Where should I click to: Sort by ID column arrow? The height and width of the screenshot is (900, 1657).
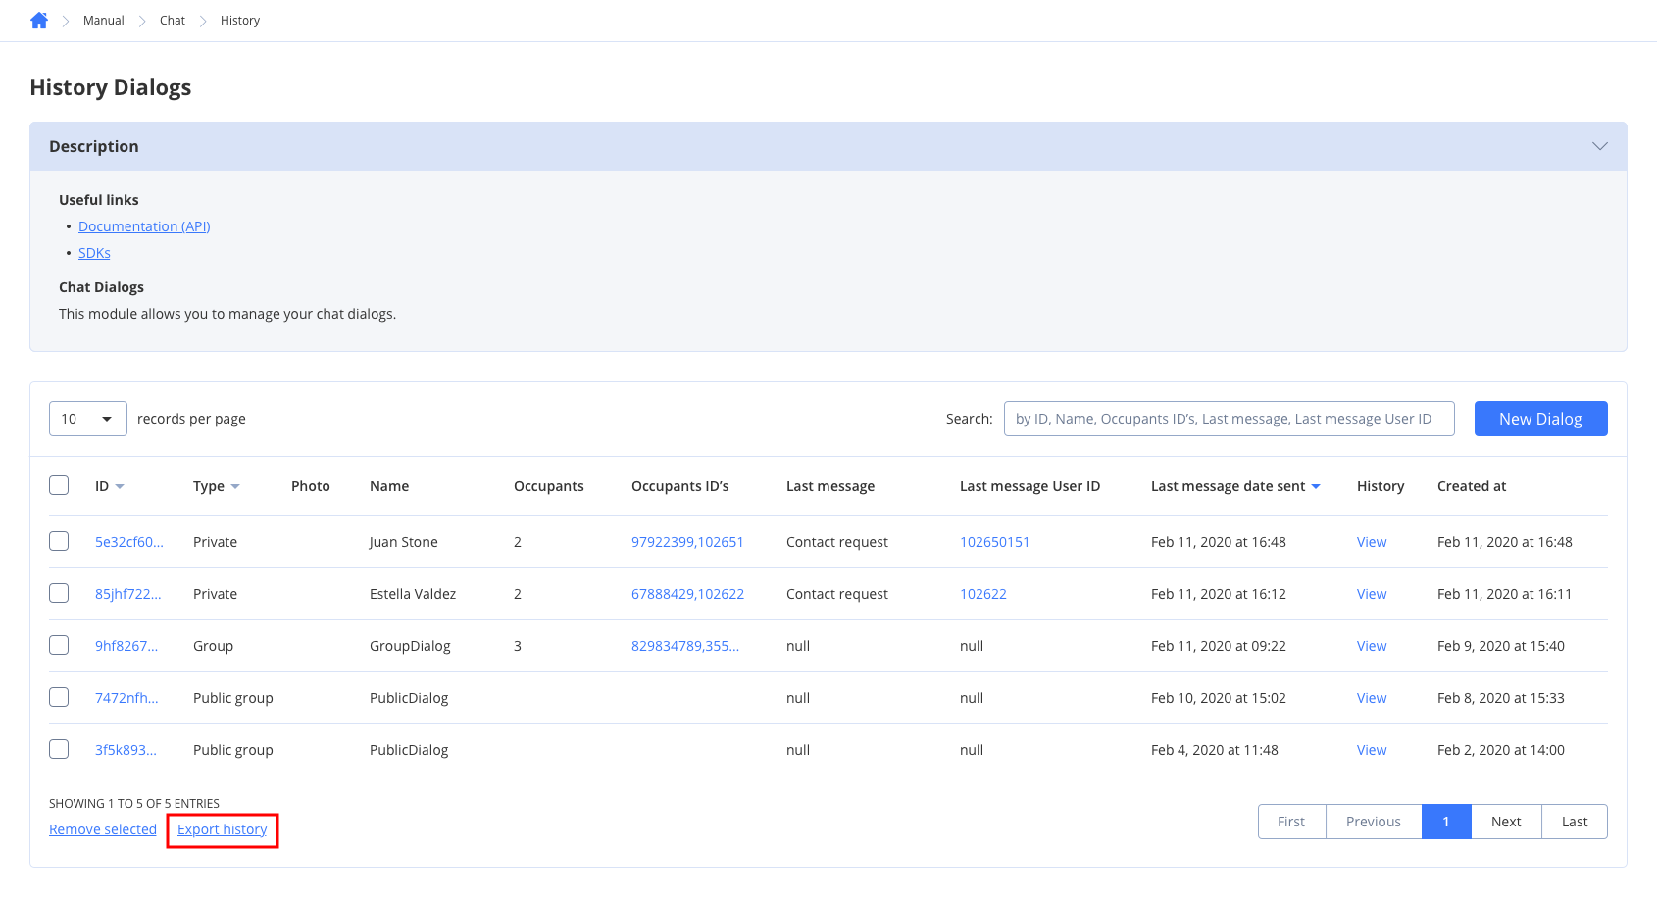click(x=120, y=487)
